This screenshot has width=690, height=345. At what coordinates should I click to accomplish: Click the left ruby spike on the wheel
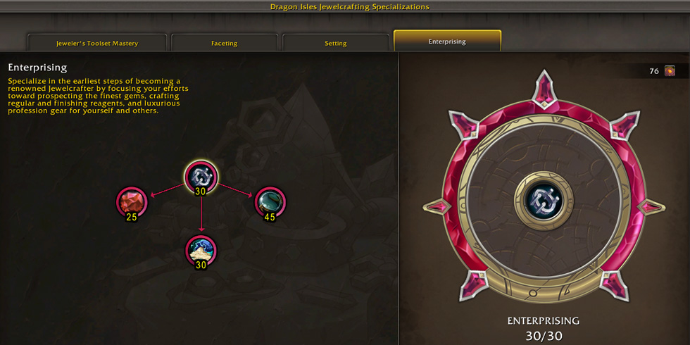click(437, 206)
